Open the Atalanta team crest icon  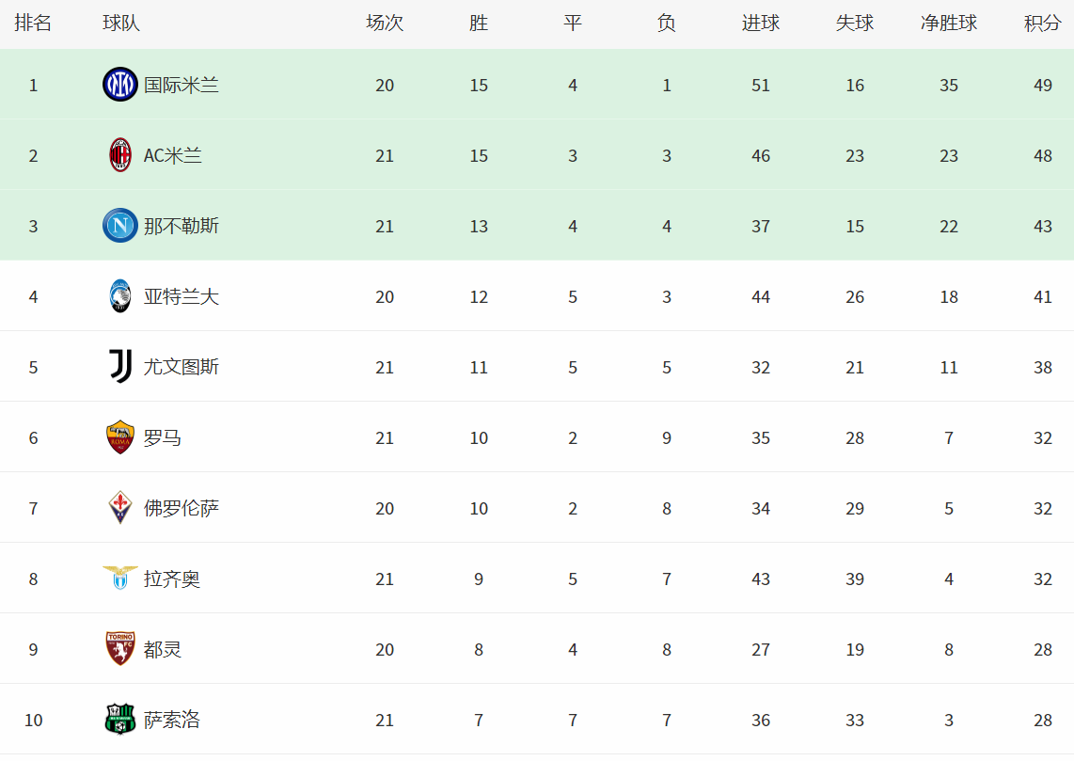[x=119, y=296]
